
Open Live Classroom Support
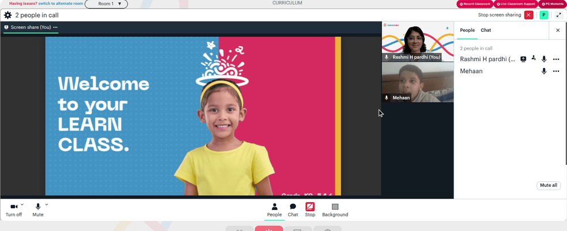coord(515,4)
